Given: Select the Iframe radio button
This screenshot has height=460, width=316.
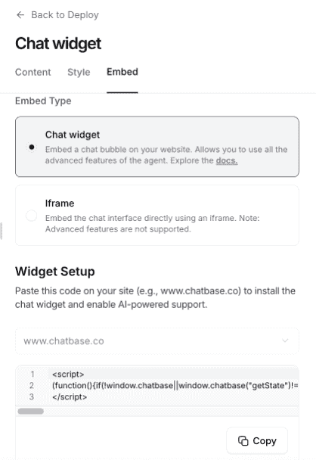Looking at the screenshot, I should pos(31,216).
